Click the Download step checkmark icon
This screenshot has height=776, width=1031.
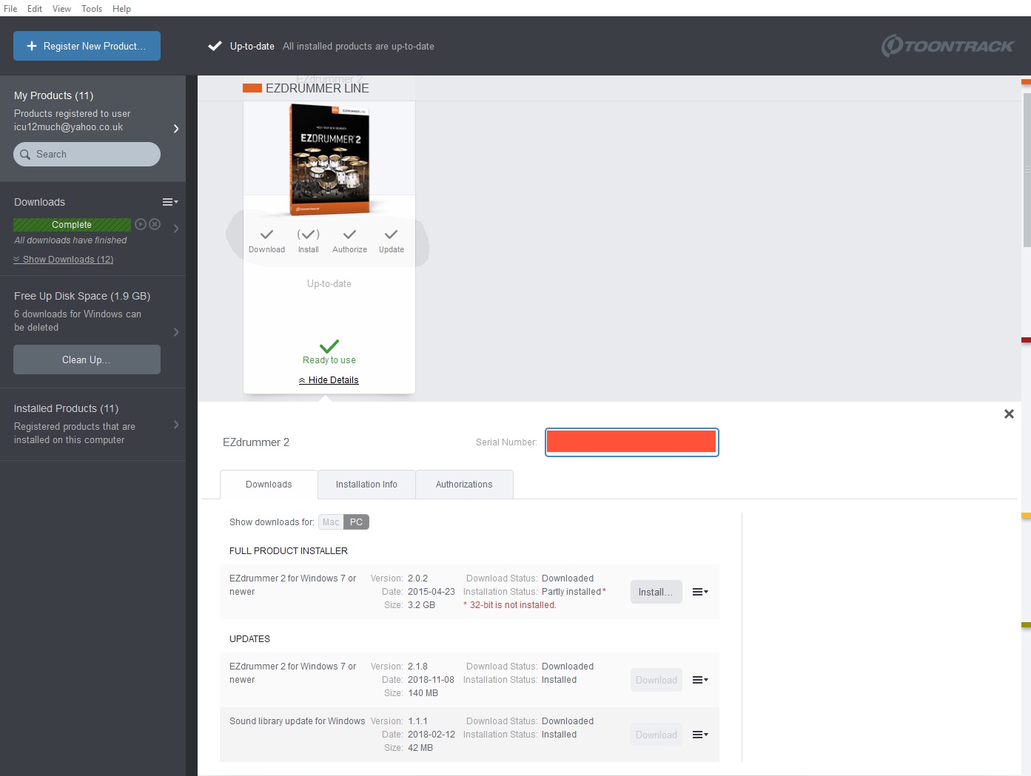coord(266,235)
